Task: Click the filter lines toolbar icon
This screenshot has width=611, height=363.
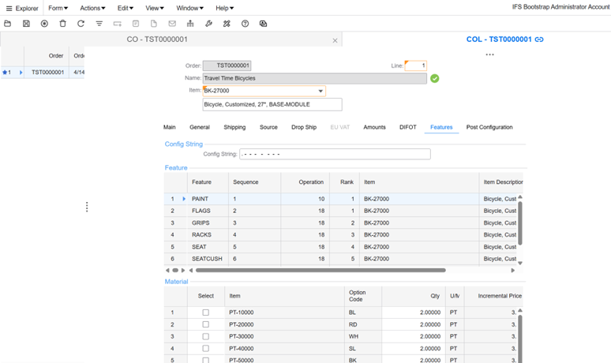Action: [x=99, y=24]
